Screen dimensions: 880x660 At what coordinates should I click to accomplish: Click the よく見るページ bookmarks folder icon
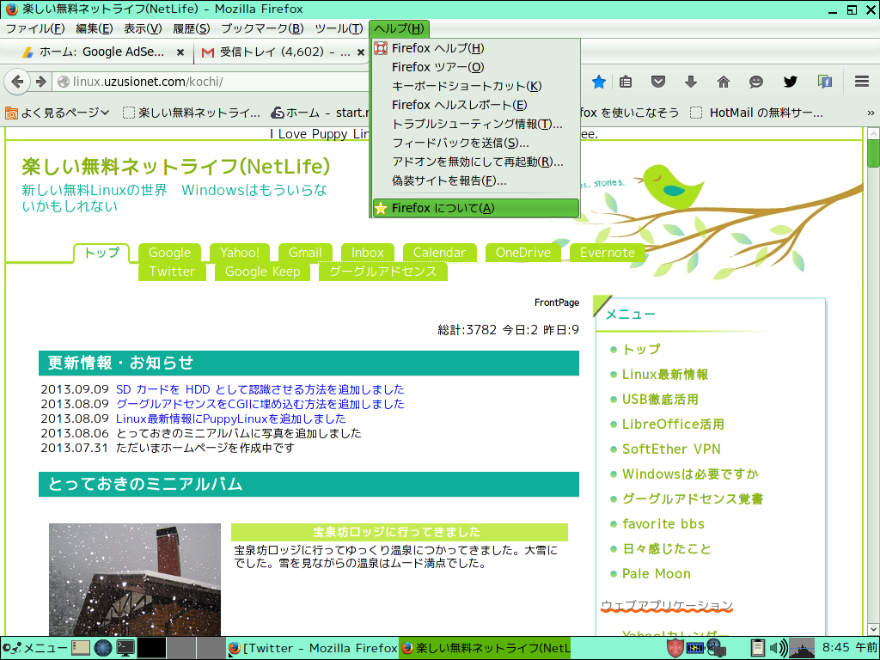11,113
